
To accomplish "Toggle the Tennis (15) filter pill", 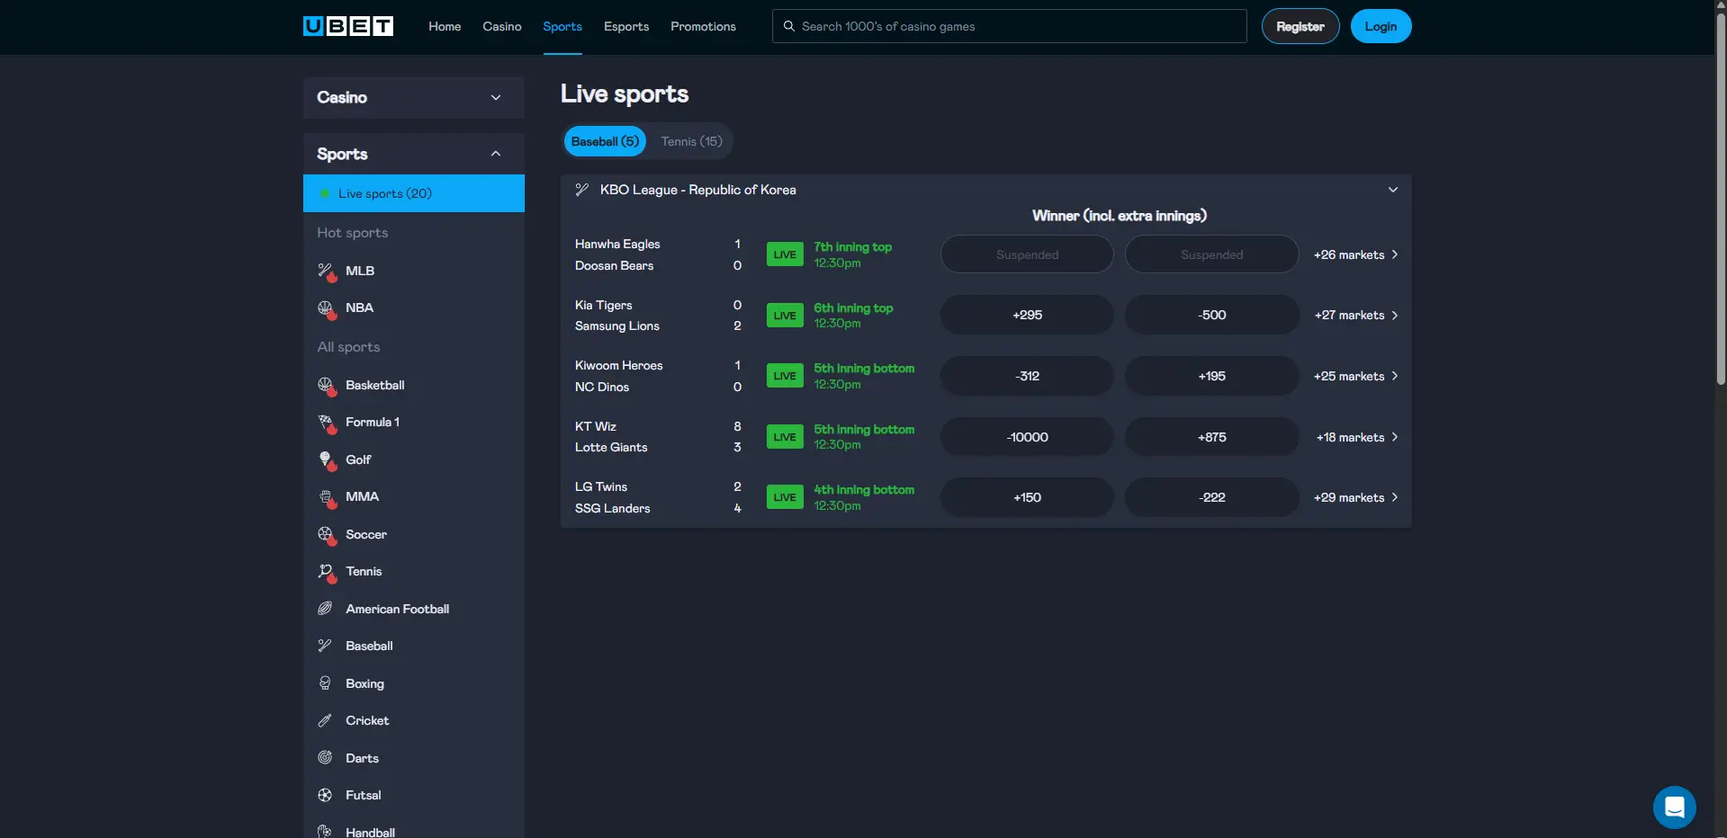I will pos(690,141).
